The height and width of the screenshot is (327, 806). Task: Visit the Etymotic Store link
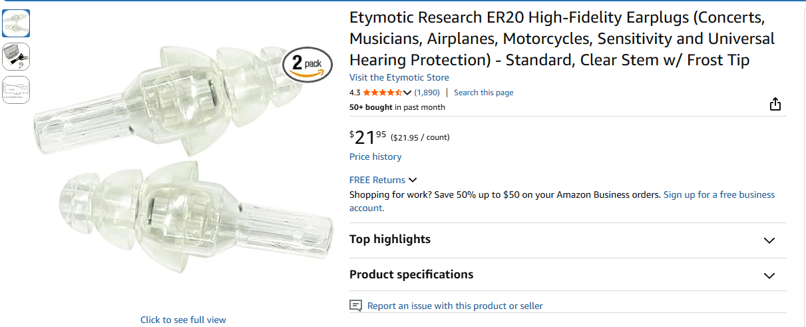(399, 77)
